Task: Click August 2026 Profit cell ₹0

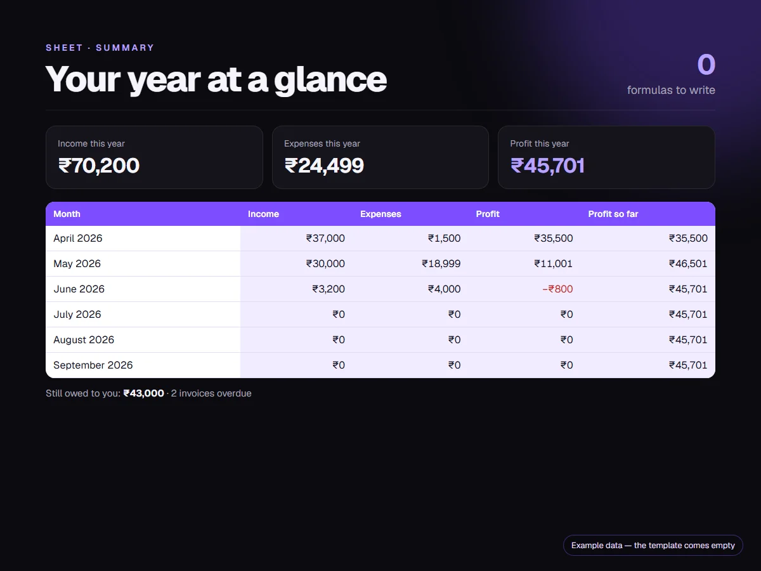Action: pos(566,340)
